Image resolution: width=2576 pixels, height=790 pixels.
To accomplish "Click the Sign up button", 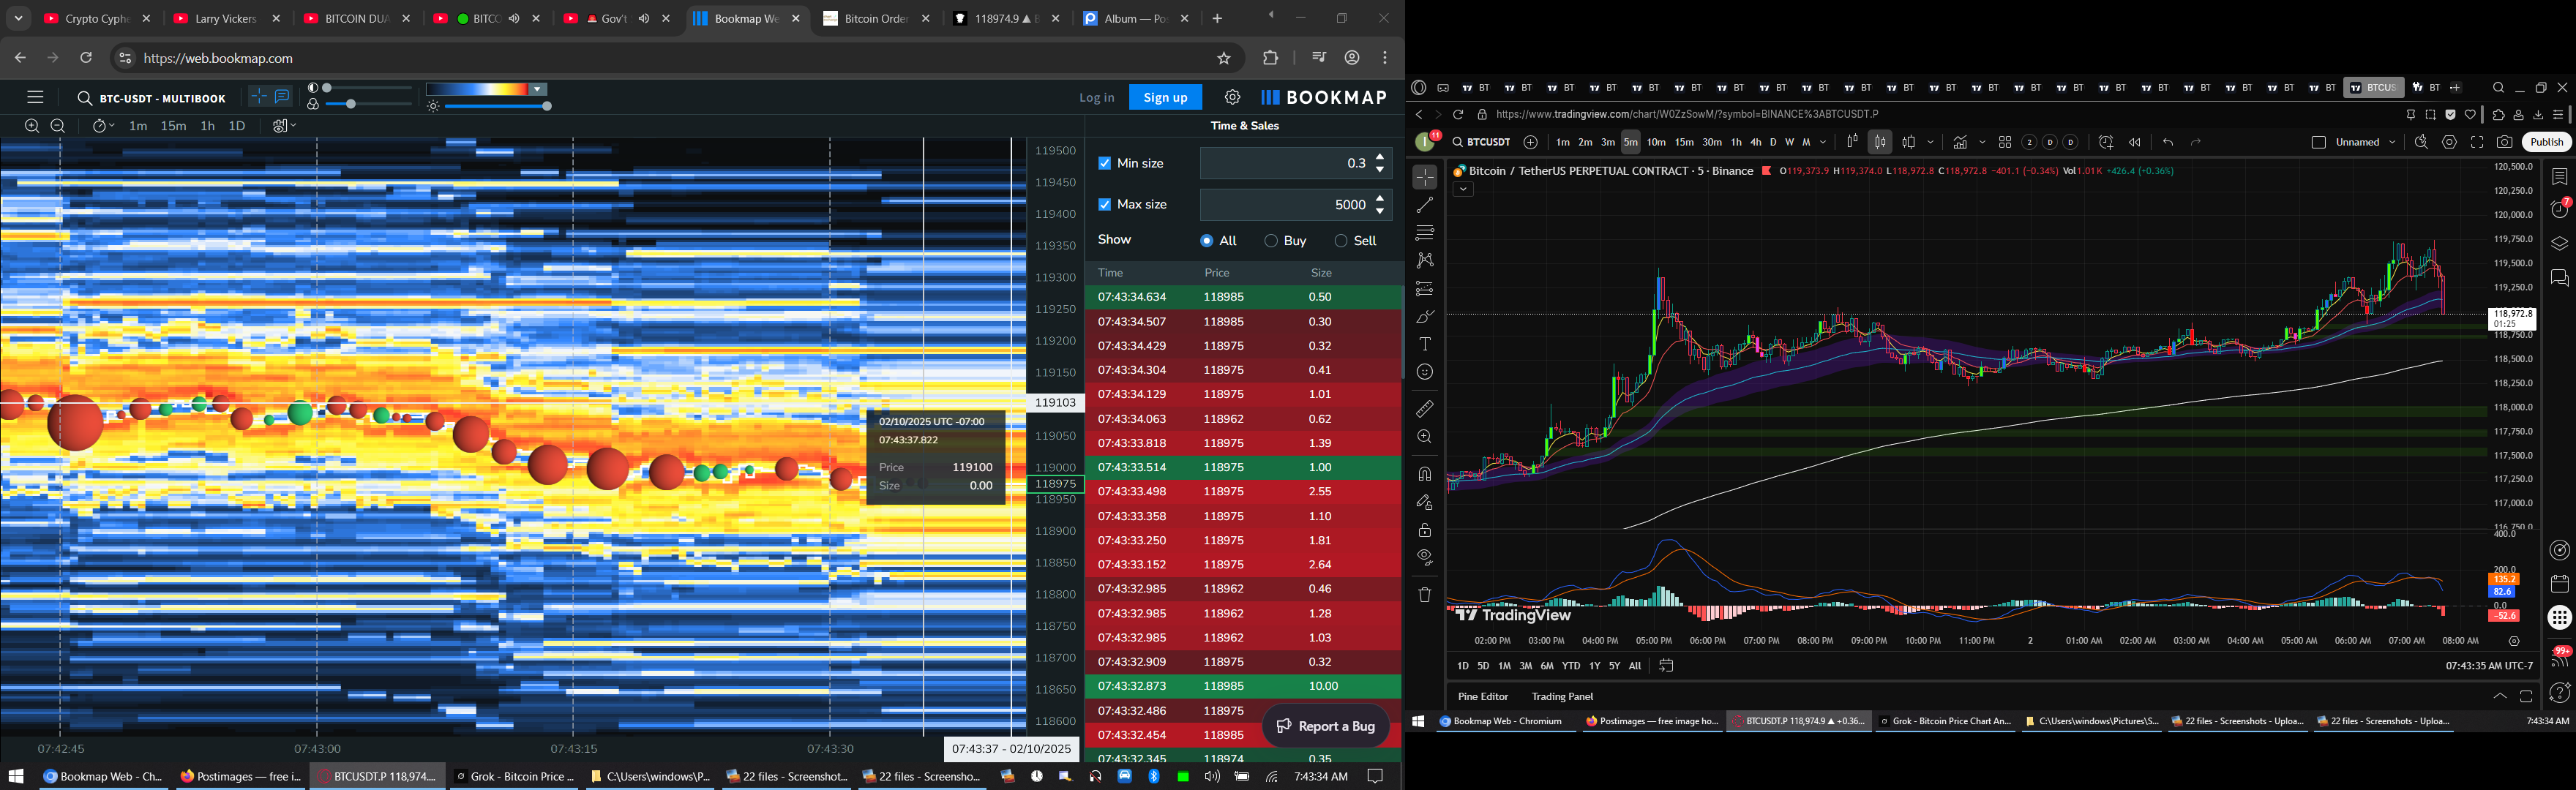I will [x=1165, y=97].
